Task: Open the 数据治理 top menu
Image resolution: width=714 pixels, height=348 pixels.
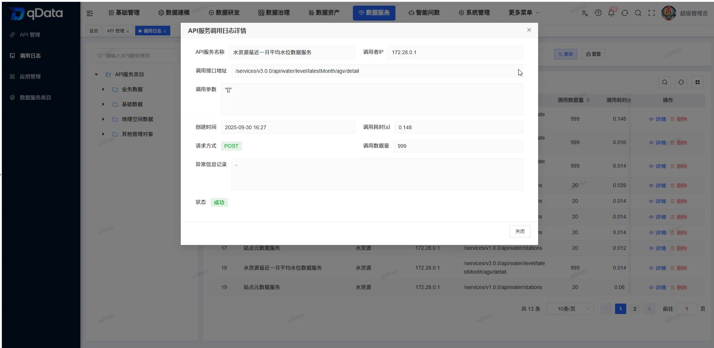Action: [x=274, y=13]
